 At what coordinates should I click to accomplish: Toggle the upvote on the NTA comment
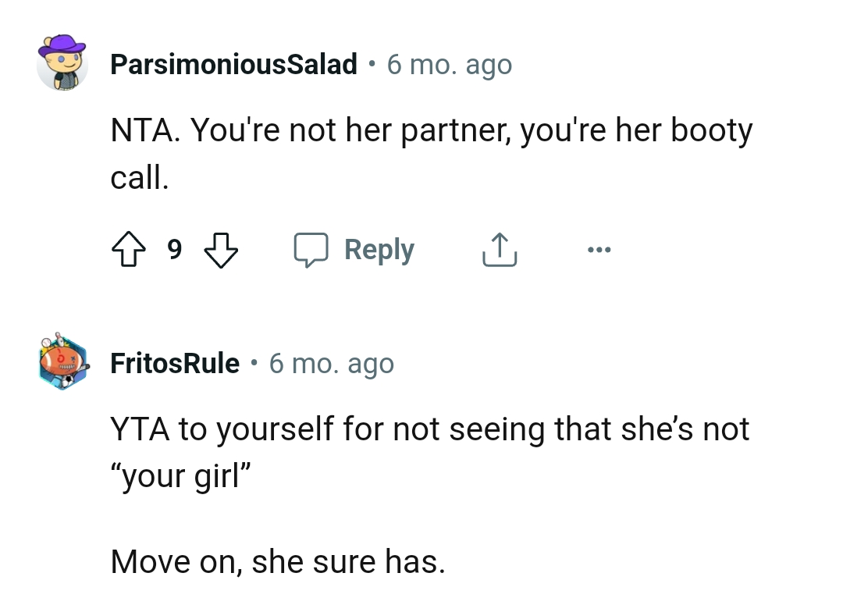click(x=130, y=248)
